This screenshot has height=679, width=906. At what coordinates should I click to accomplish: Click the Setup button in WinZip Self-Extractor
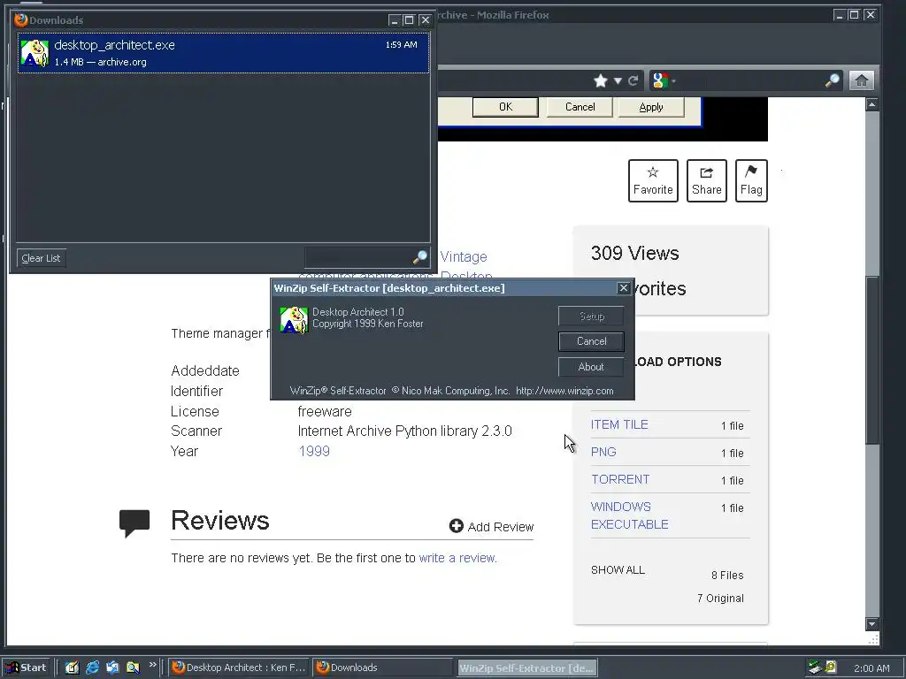[x=591, y=316]
